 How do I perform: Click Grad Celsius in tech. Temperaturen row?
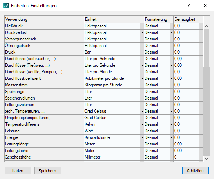point(95,111)
